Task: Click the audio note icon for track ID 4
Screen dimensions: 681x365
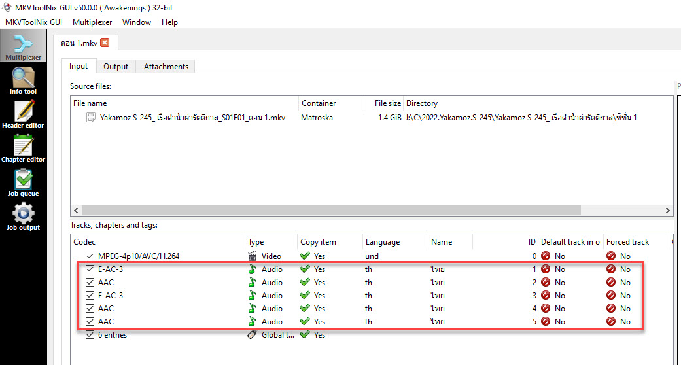Action: [x=253, y=309]
